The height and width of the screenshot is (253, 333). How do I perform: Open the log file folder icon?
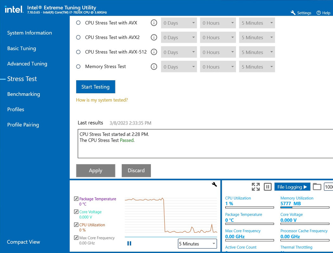click(x=317, y=187)
